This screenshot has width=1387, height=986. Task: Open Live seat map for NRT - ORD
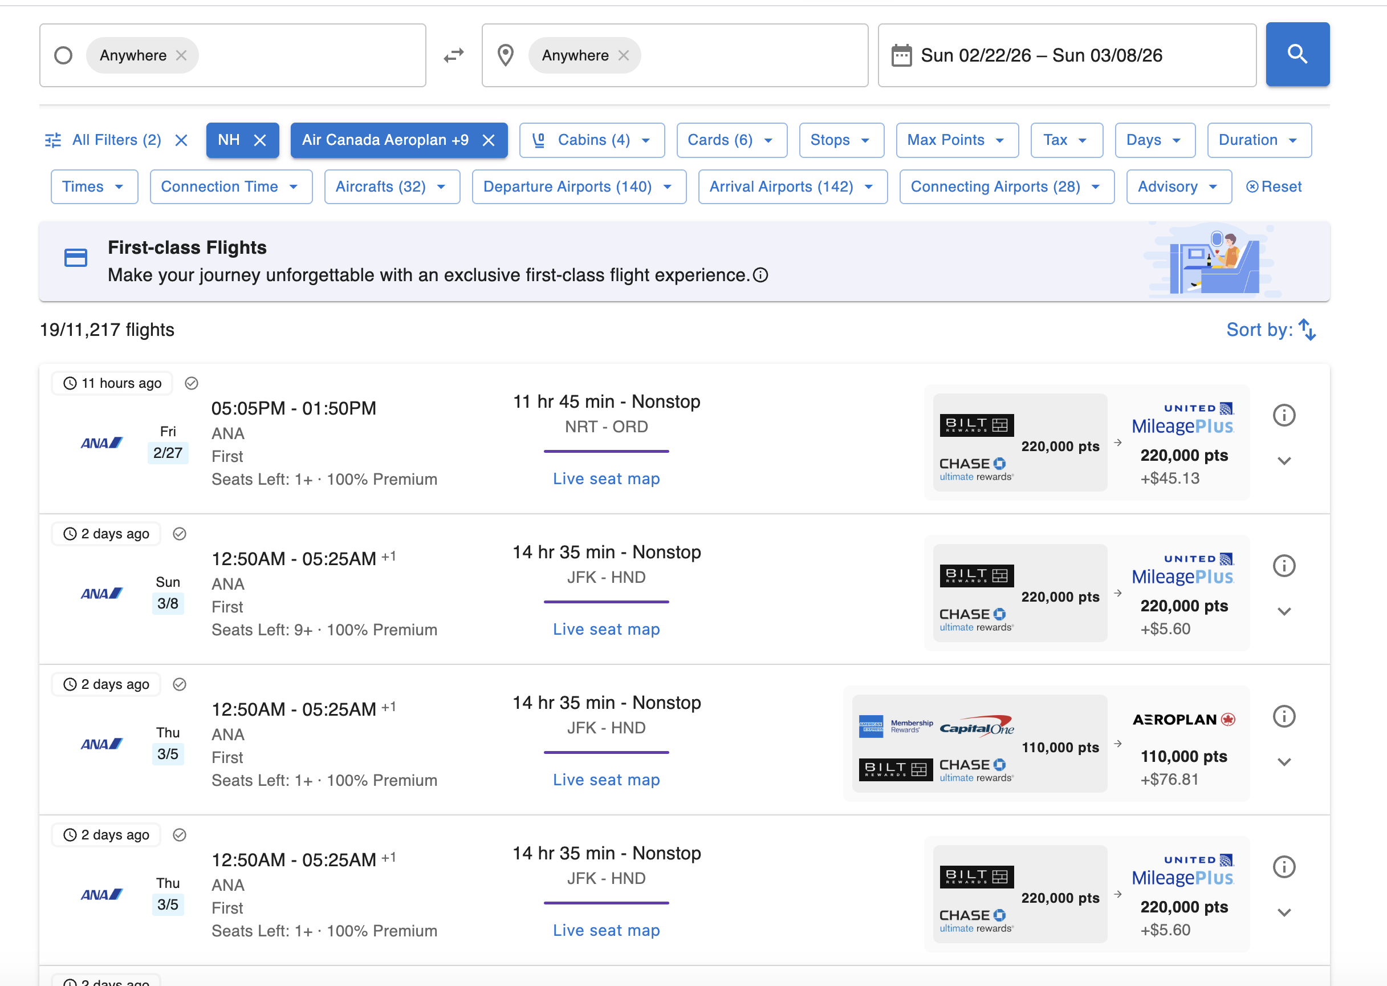coord(606,479)
